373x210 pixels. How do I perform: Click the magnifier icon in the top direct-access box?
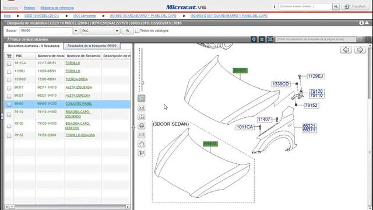336,6
